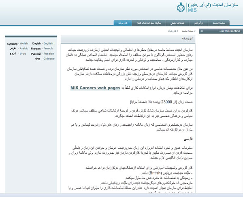Click the MI5 crest logo icon
Screen dimensions: 243x197
coord(181,7)
